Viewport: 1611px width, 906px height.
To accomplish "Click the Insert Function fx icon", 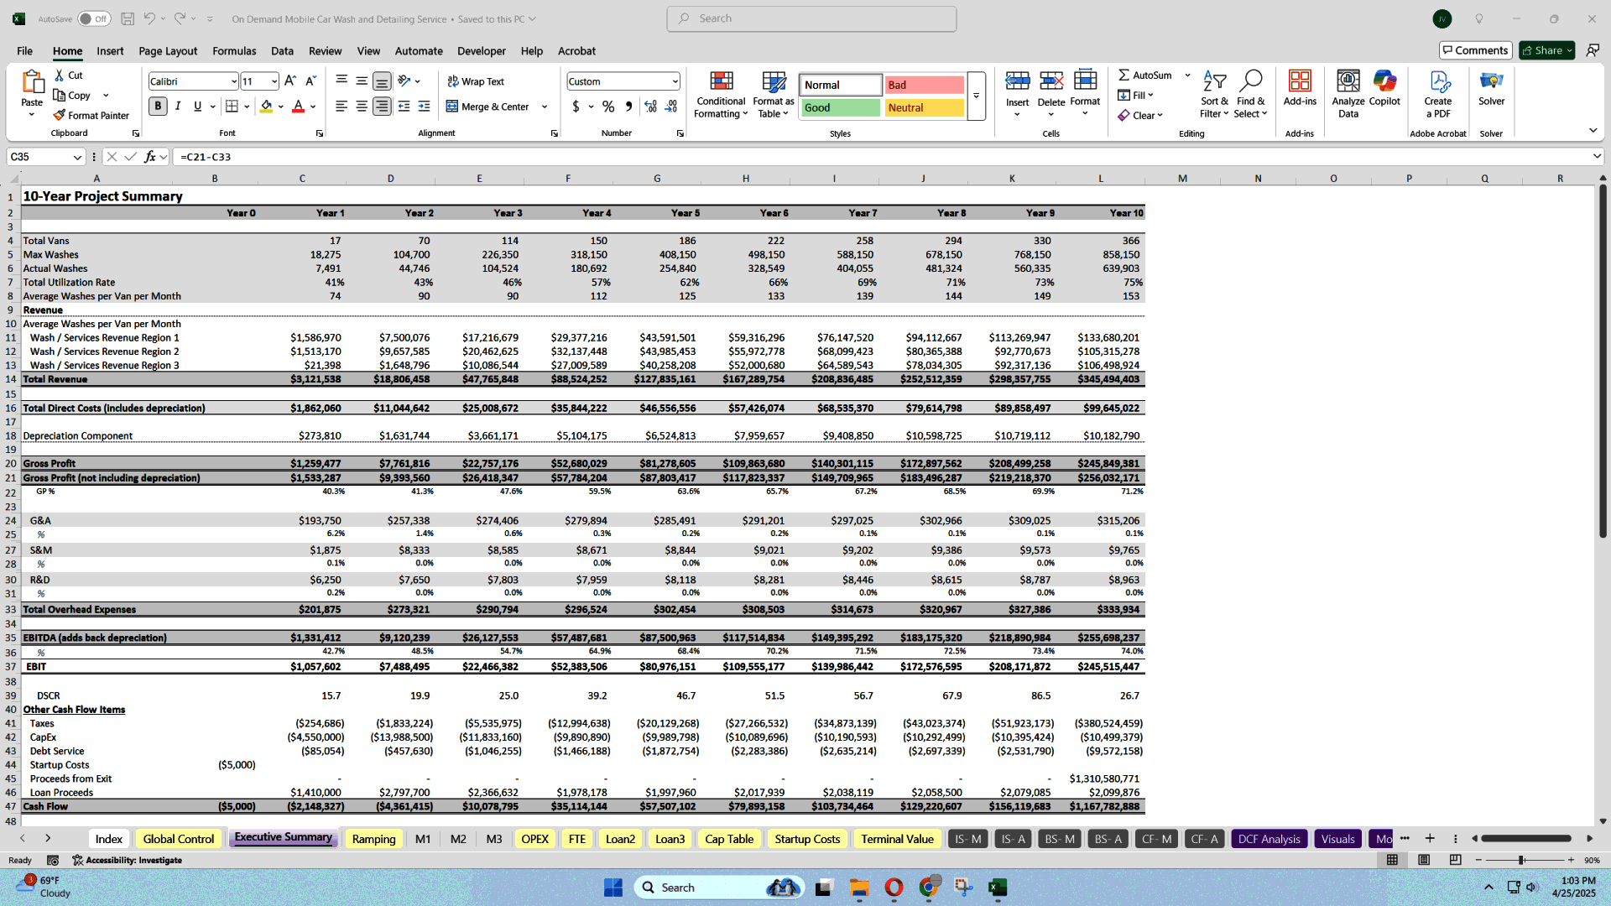I will (149, 157).
